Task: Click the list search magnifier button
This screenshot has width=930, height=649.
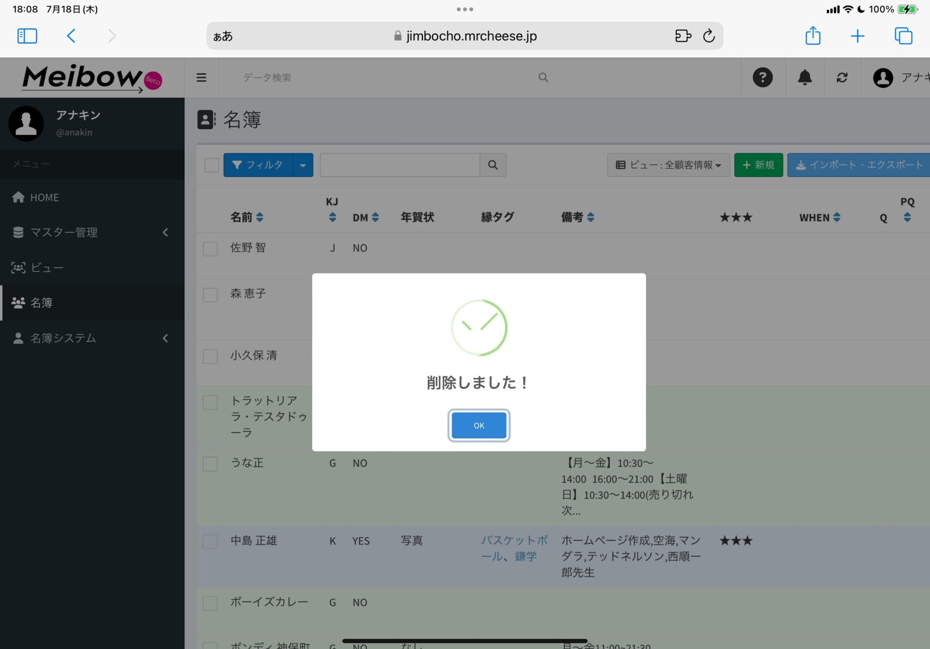Action: (493, 165)
